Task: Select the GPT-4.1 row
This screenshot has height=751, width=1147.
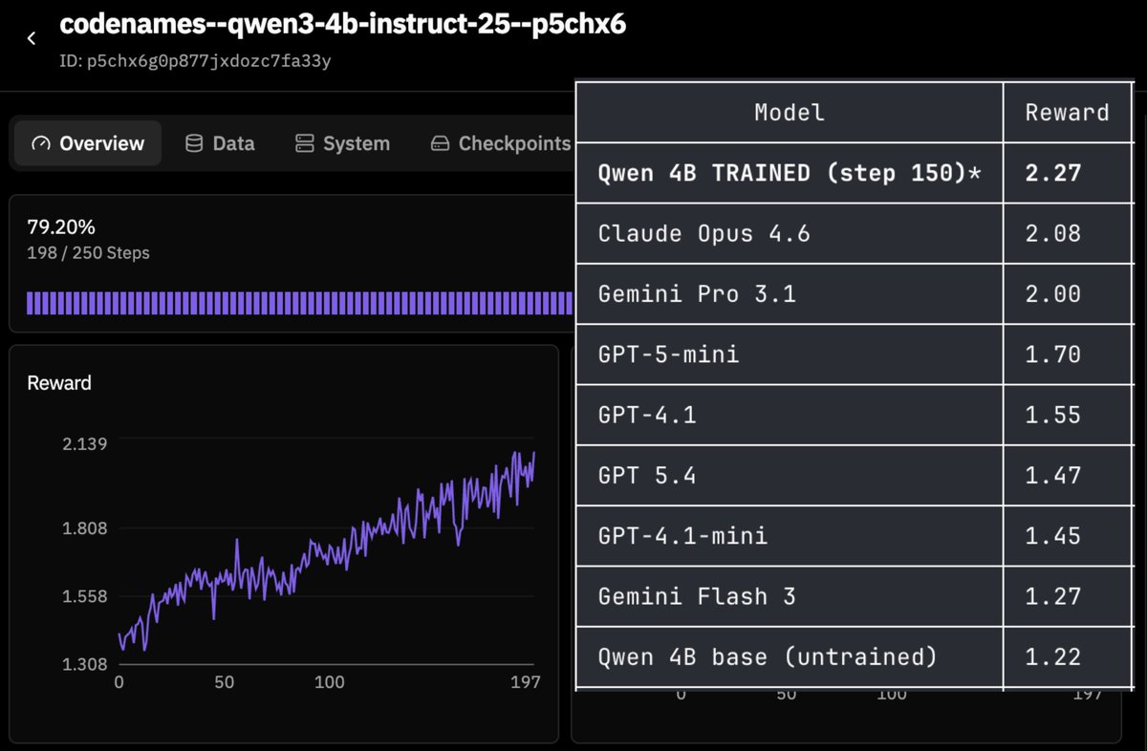Action: 854,415
